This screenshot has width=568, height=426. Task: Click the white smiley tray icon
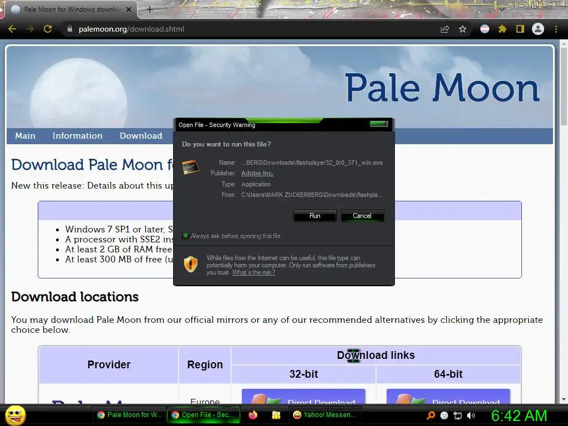[x=444, y=416]
